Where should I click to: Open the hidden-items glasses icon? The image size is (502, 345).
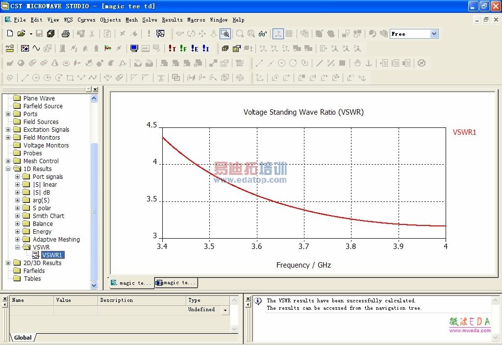click(x=263, y=33)
